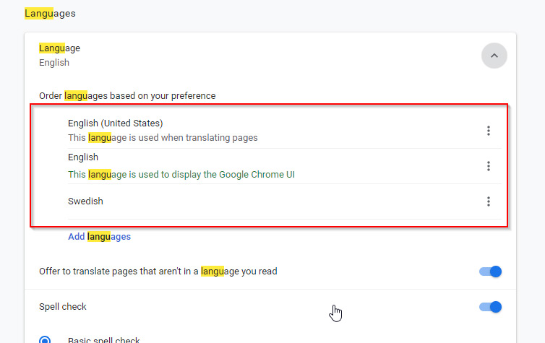
Task: Open the more options menu for Swedish
Action: coord(489,201)
